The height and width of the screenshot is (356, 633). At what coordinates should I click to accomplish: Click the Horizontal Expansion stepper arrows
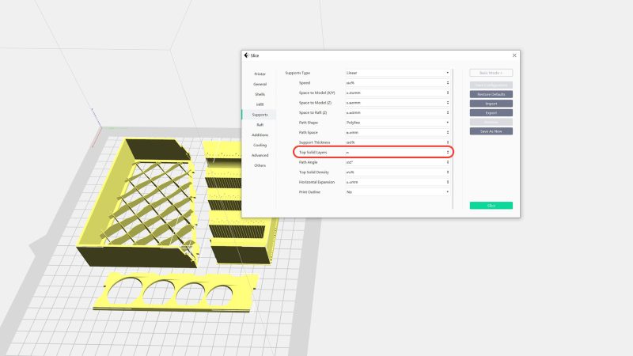[448, 182]
